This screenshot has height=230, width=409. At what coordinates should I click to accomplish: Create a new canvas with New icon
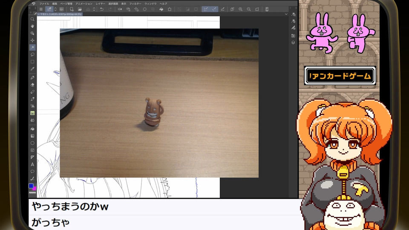coord(72,9)
